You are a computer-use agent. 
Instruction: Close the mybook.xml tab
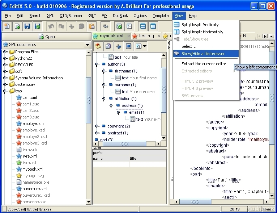tap(128, 36)
